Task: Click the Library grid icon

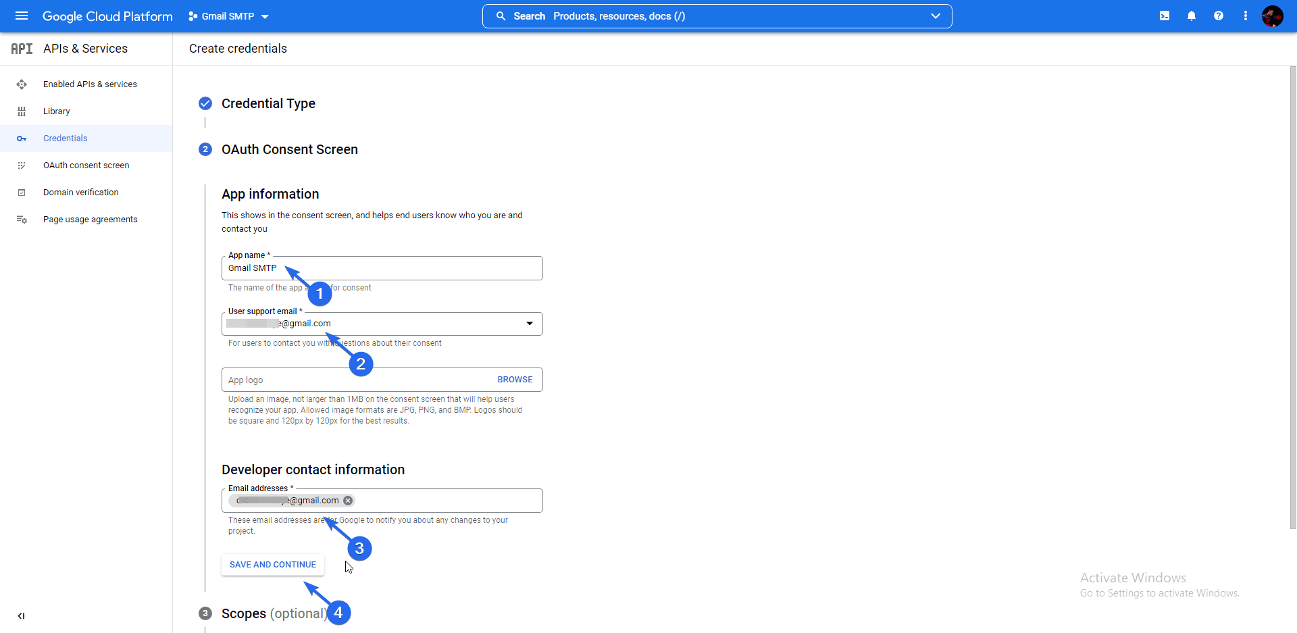Action: [x=22, y=111]
